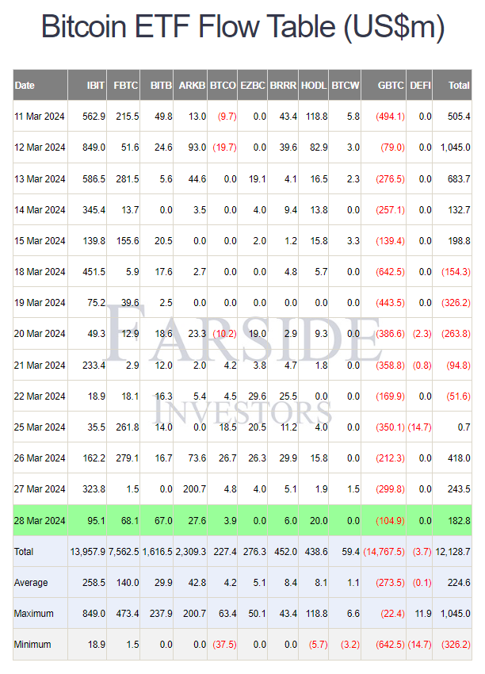Click IBIT total 13,957.9
The image size is (485, 674).
pos(88,552)
